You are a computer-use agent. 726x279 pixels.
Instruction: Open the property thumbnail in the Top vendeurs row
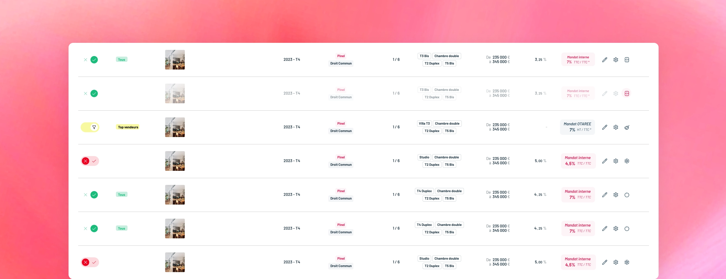(175, 127)
